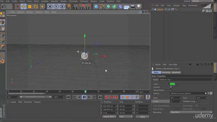217x122 pixels.
Task: Add a light object bulb icon
Action: point(139,6)
